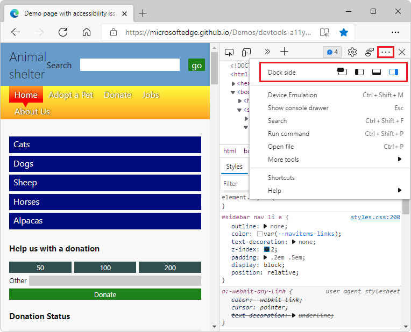Select Dogs in the sidebar

[x=105, y=164]
